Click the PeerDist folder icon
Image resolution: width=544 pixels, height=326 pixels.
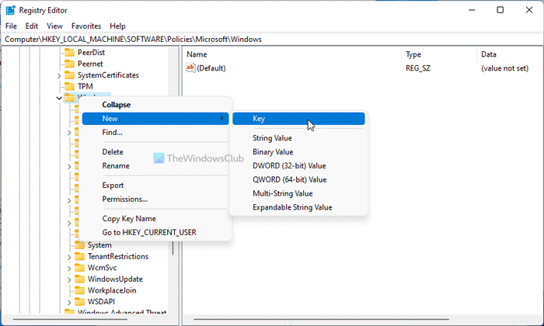(x=69, y=53)
